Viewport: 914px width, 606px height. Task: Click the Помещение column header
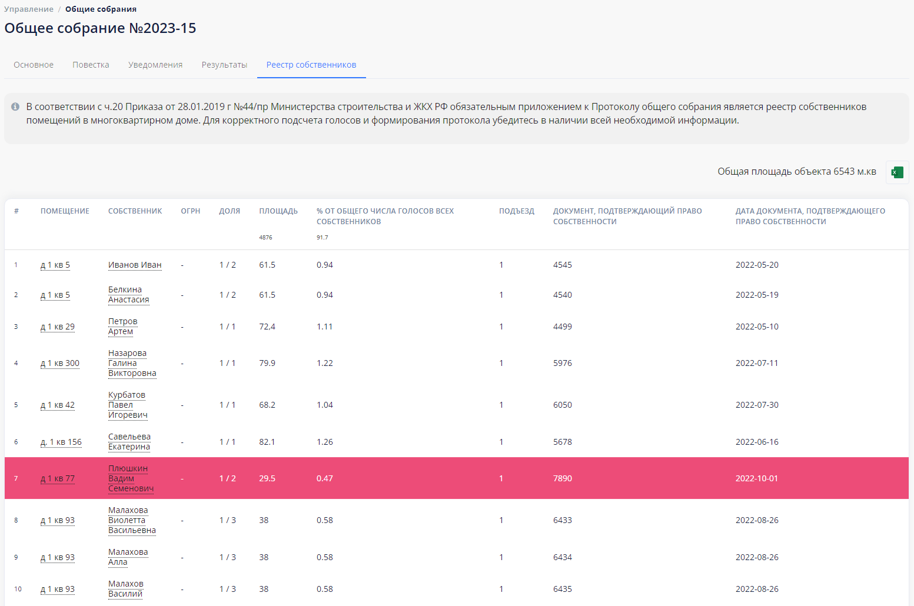click(x=65, y=211)
